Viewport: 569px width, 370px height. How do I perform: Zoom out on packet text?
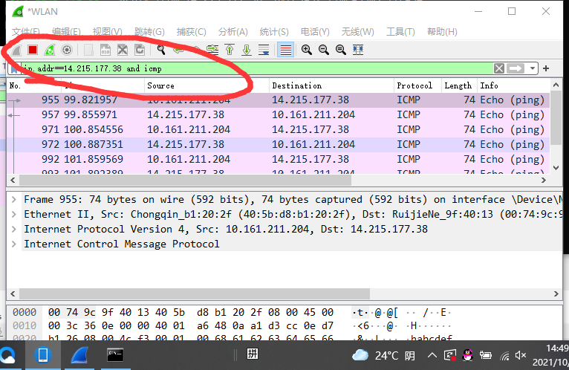tap(324, 50)
